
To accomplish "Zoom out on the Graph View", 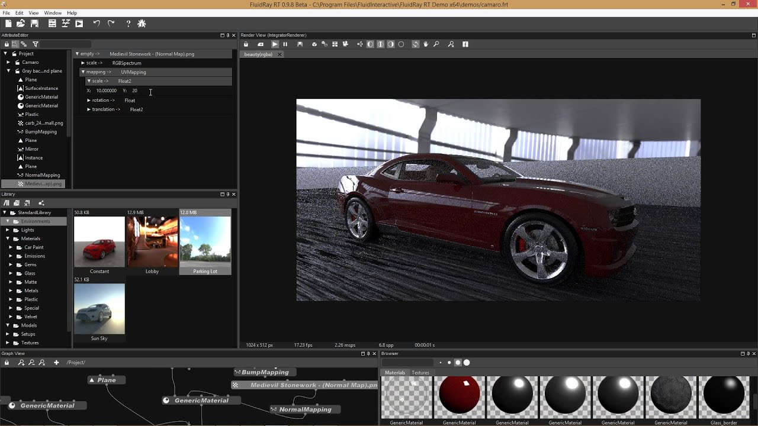I will [x=31, y=362].
